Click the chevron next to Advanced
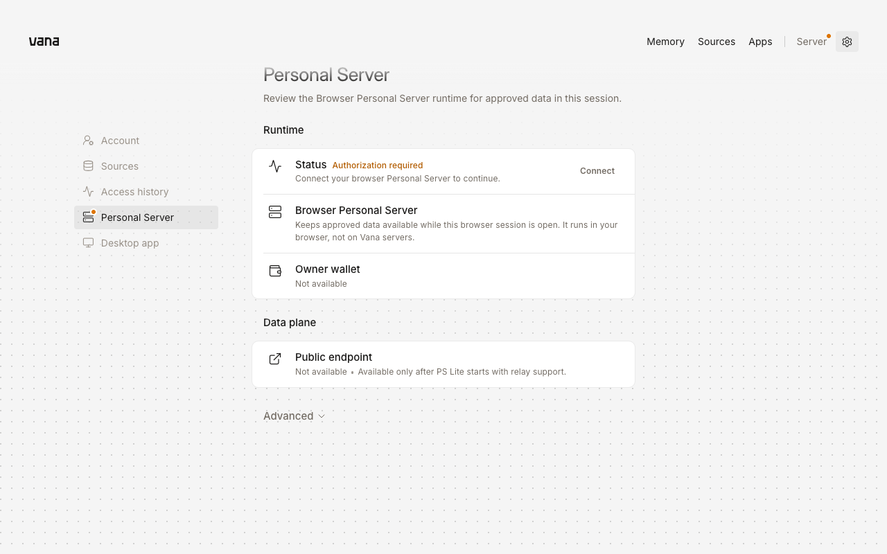887x554 pixels. (x=321, y=416)
